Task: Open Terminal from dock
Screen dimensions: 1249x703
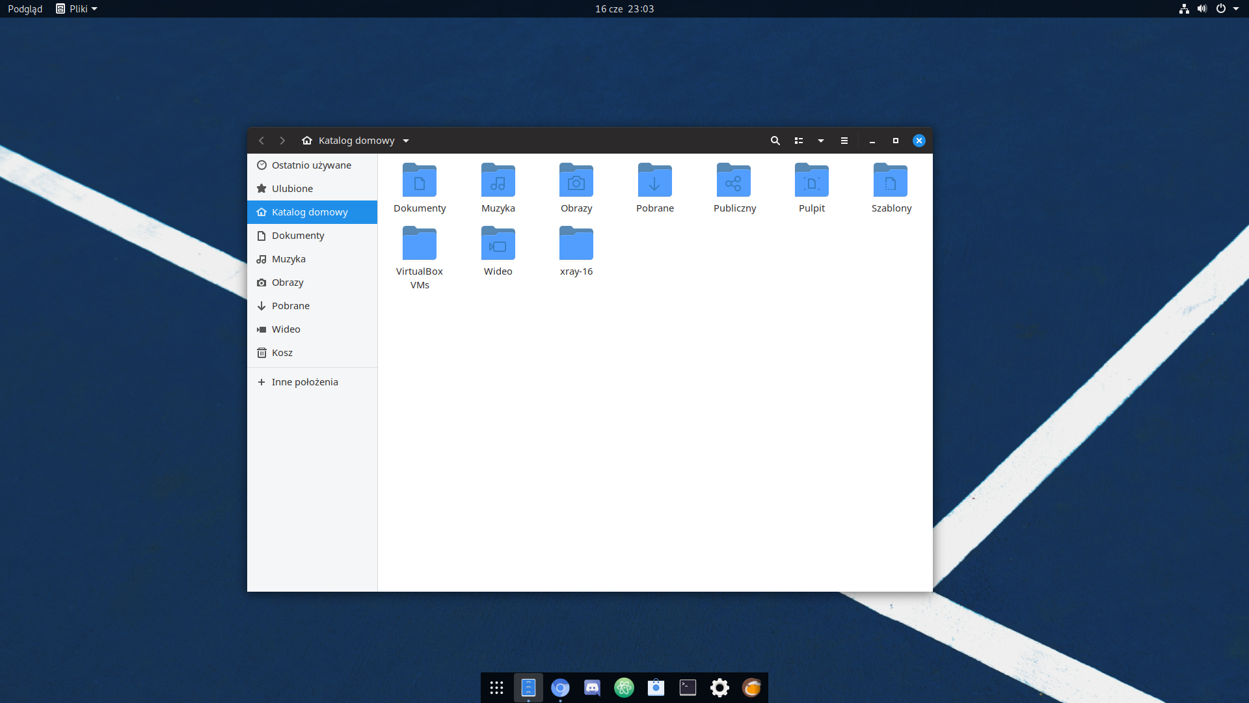Action: [688, 687]
